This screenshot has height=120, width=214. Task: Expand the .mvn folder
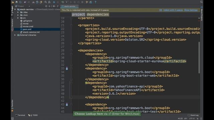click(x=18, y=15)
